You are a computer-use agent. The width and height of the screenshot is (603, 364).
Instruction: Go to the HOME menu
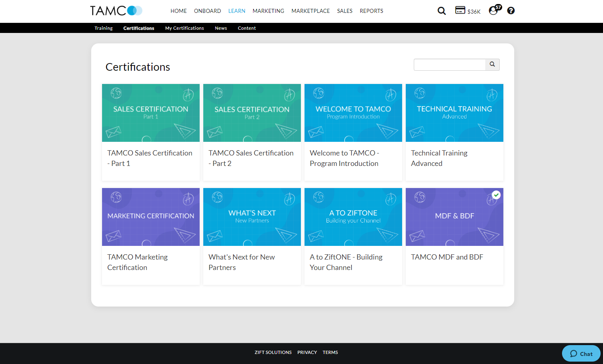click(178, 11)
